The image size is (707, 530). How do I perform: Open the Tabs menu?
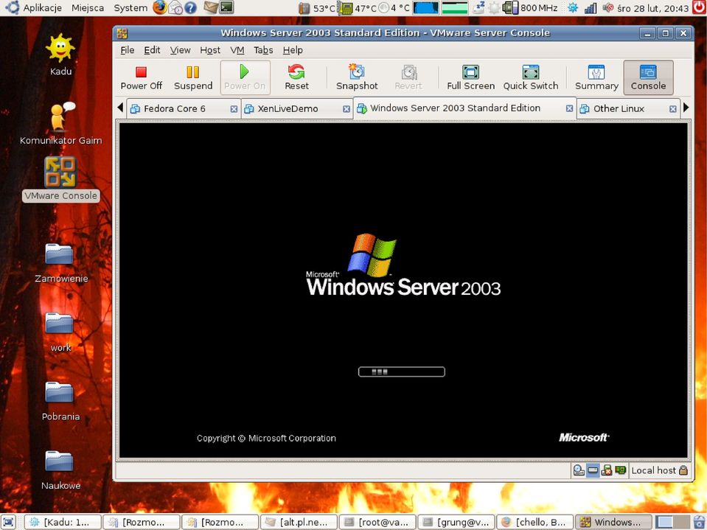263,50
